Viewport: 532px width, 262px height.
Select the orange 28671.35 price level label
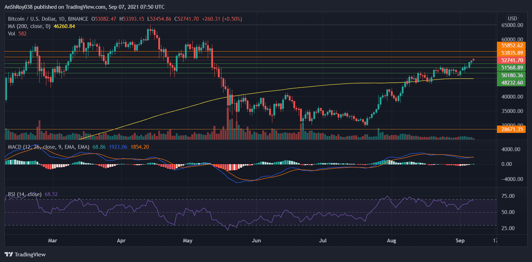click(511, 129)
